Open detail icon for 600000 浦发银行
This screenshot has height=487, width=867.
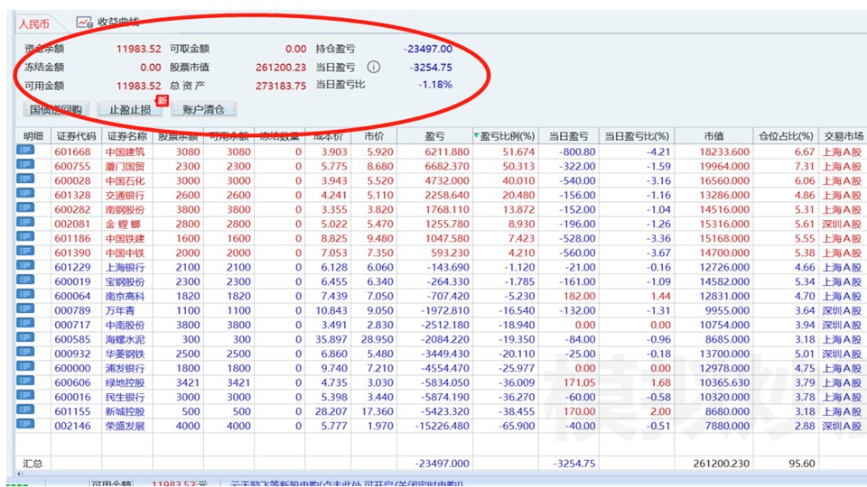[x=25, y=366]
